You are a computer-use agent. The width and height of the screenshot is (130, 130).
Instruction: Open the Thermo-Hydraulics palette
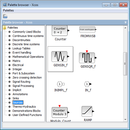[x=24, y=107]
